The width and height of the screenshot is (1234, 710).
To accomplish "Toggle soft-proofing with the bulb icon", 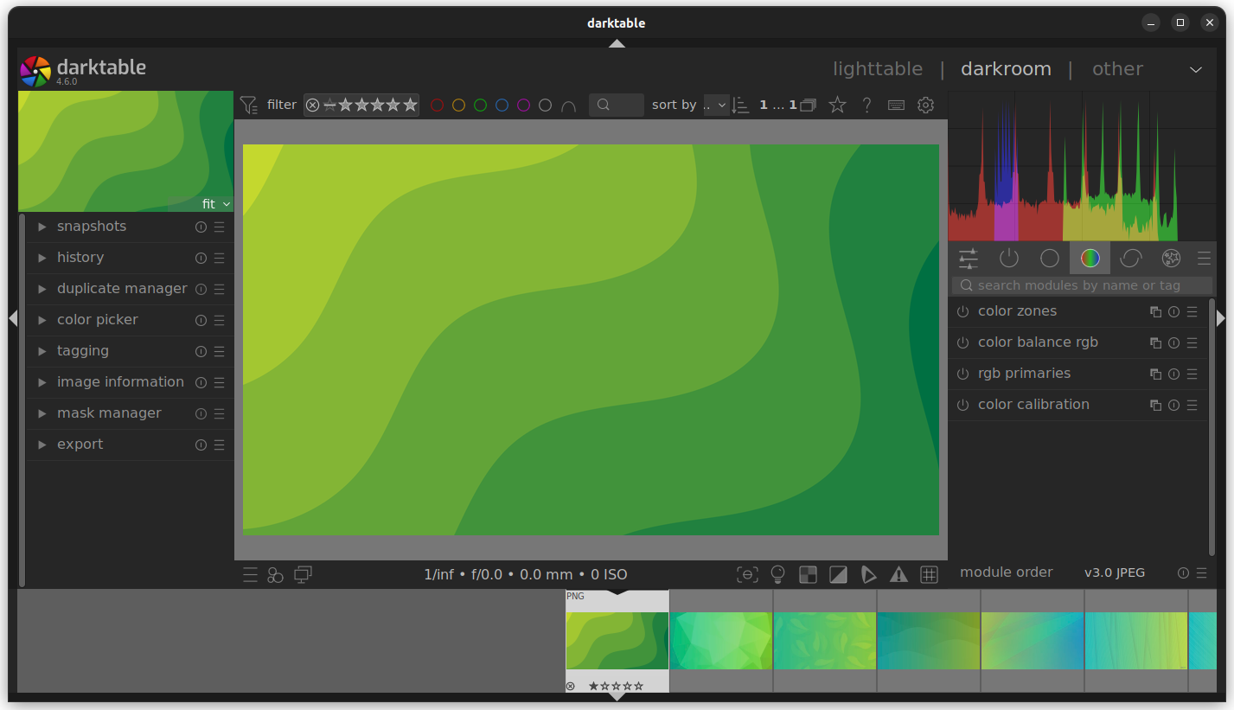I will [x=777, y=573].
